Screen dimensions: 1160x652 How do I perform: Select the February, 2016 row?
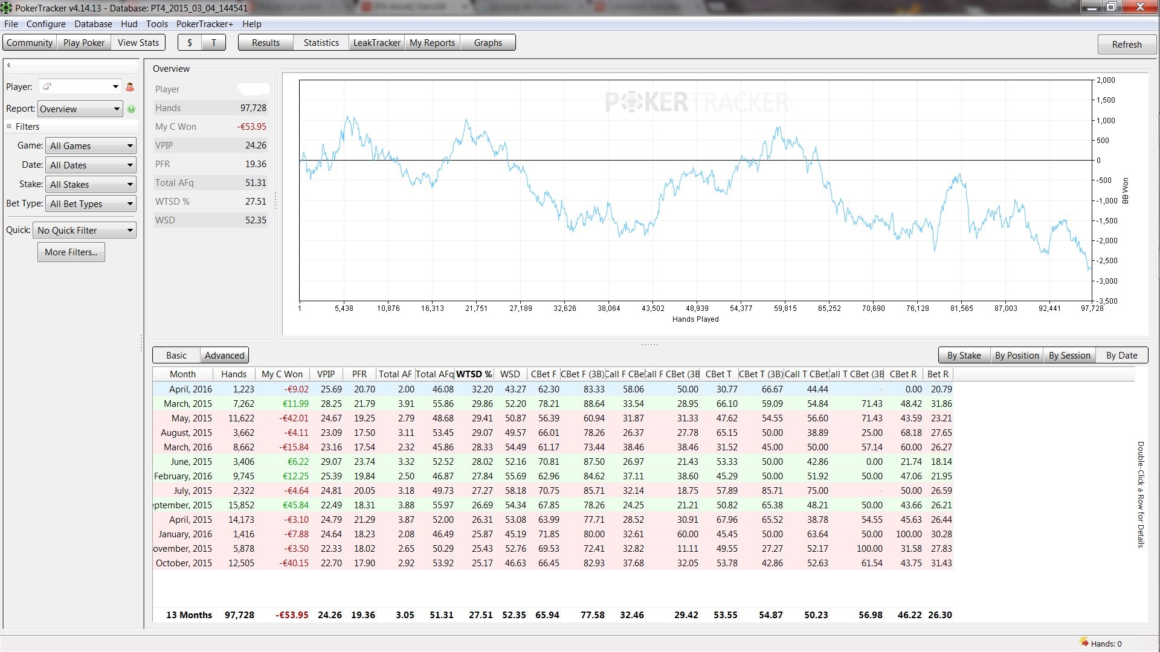553,476
